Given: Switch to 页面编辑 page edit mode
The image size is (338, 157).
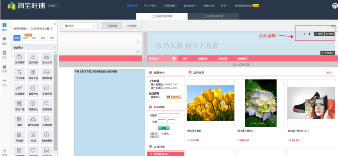Looking at the screenshot, I should (112, 26).
